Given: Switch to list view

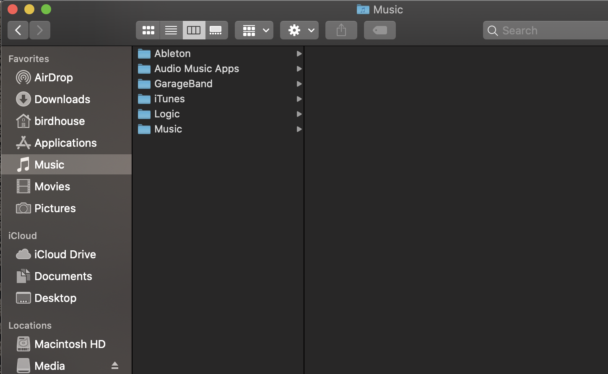Looking at the screenshot, I should (171, 30).
